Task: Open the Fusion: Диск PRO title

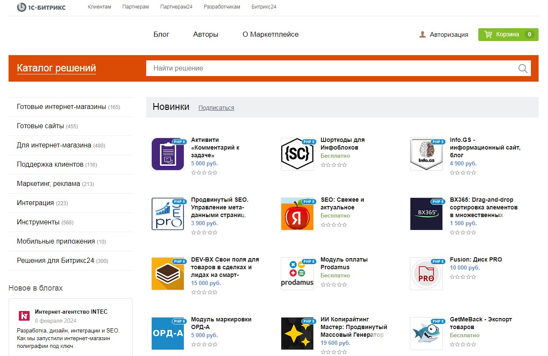Action: (476, 259)
